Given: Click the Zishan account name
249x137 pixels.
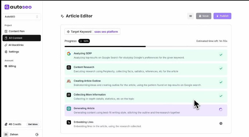Looking at the screenshot, I should [14, 135].
